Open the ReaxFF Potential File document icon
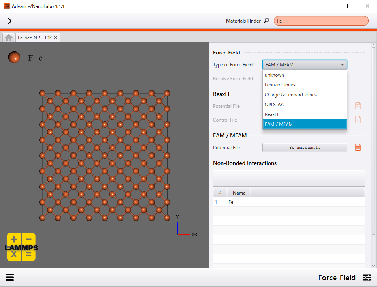Image resolution: width=377 pixels, height=287 pixels. coord(358,106)
